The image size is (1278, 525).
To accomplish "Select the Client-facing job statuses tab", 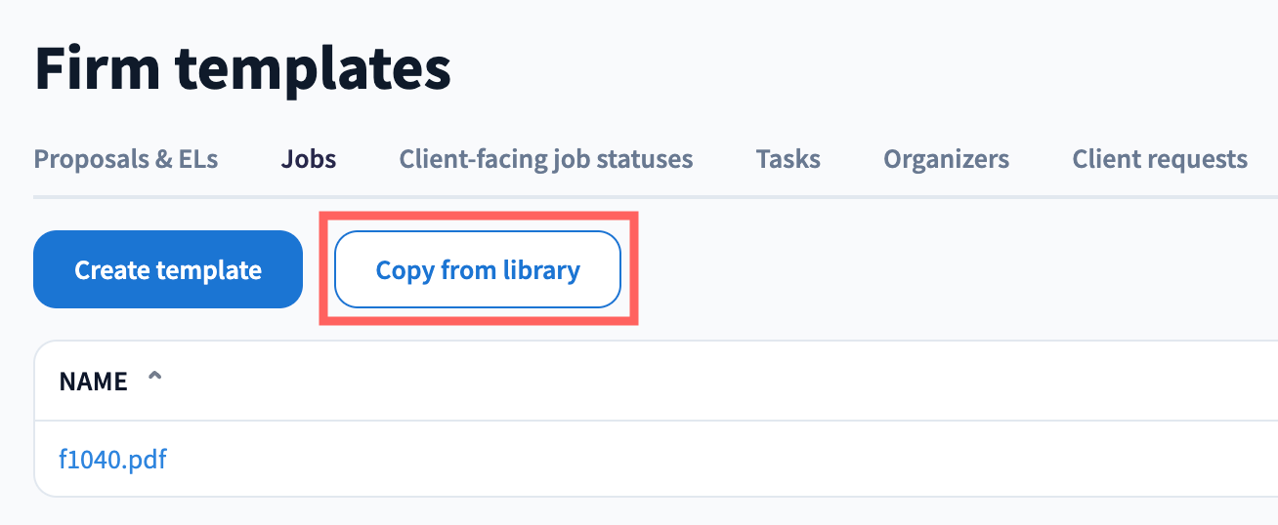I will point(546,159).
